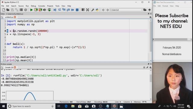Click the Step return debug icon

(x=68, y=10)
